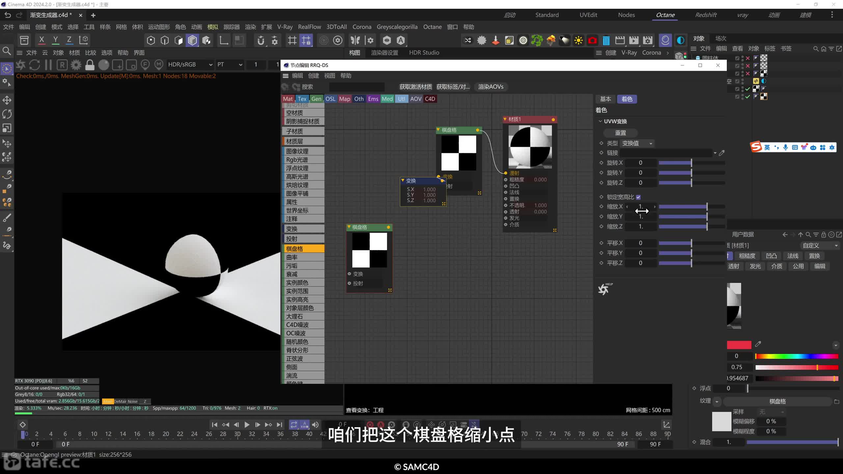Open the PT kernel dropdown
Image resolution: width=843 pixels, height=474 pixels.
[x=230, y=65]
